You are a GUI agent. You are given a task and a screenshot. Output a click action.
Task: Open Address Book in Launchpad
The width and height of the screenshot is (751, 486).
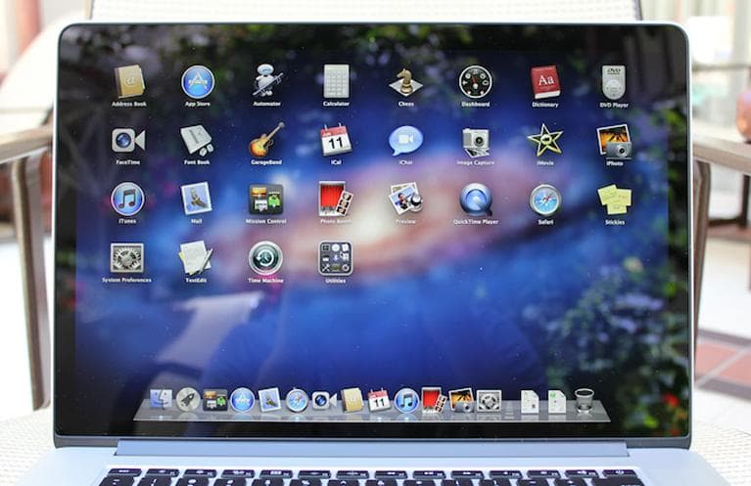point(129,82)
